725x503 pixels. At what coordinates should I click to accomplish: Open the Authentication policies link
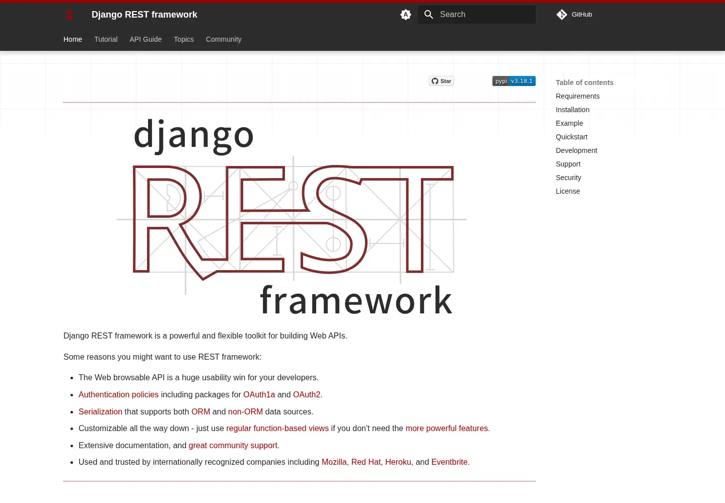(118, 395)
